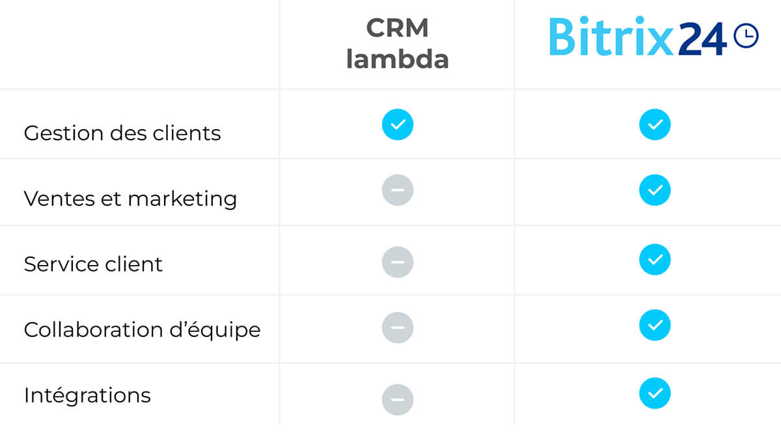781x443 pixels.
Task: Select the Service client row label
Action: (93, 264)
